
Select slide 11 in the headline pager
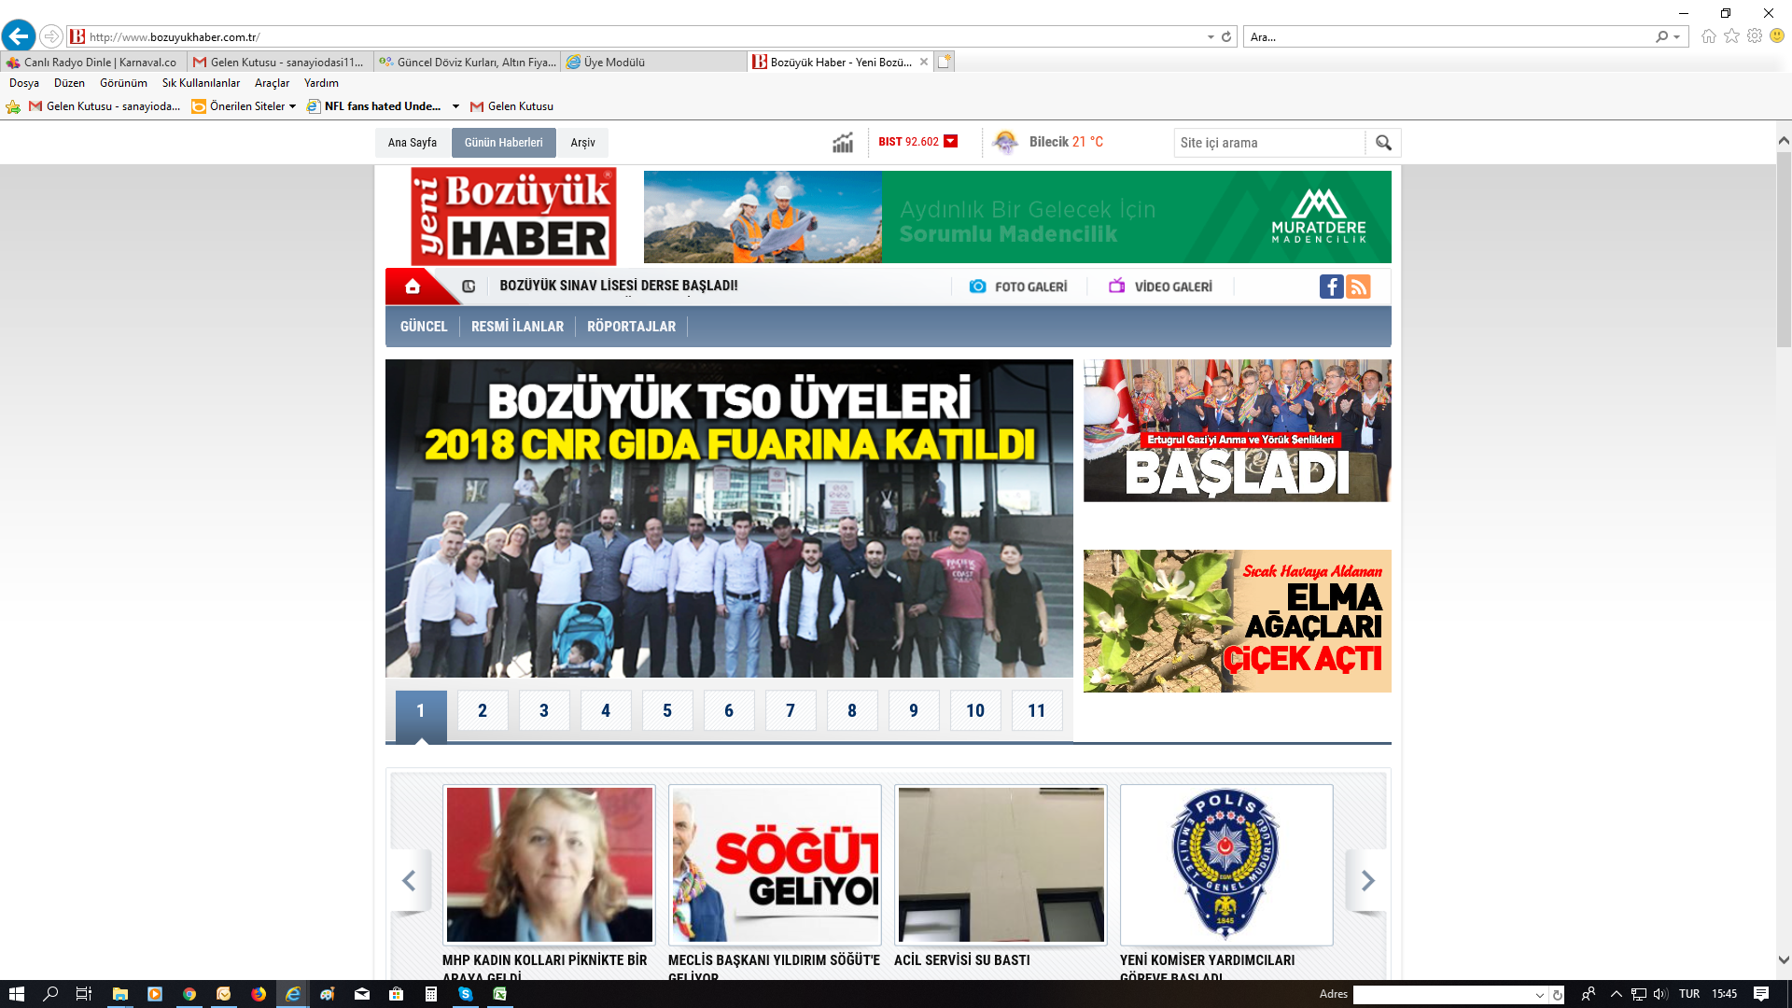coord(1037,711)
